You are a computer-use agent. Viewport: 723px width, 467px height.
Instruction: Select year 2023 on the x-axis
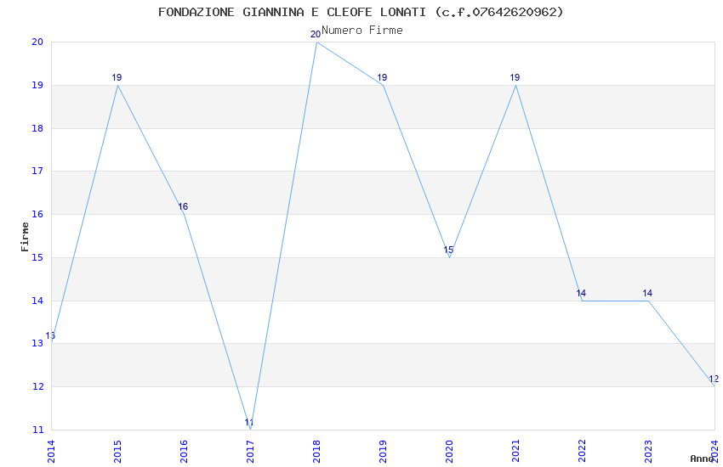click(x=648, y=451)
